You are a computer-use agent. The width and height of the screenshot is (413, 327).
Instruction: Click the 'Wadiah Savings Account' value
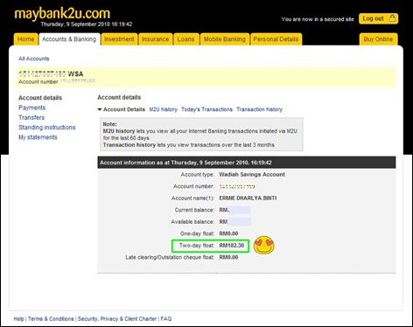pyautogui.click(x=252, y=175)
